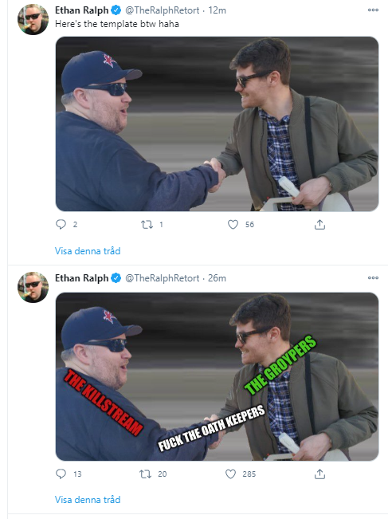Open the 26m timestamp of second tweet

(217, 278)
